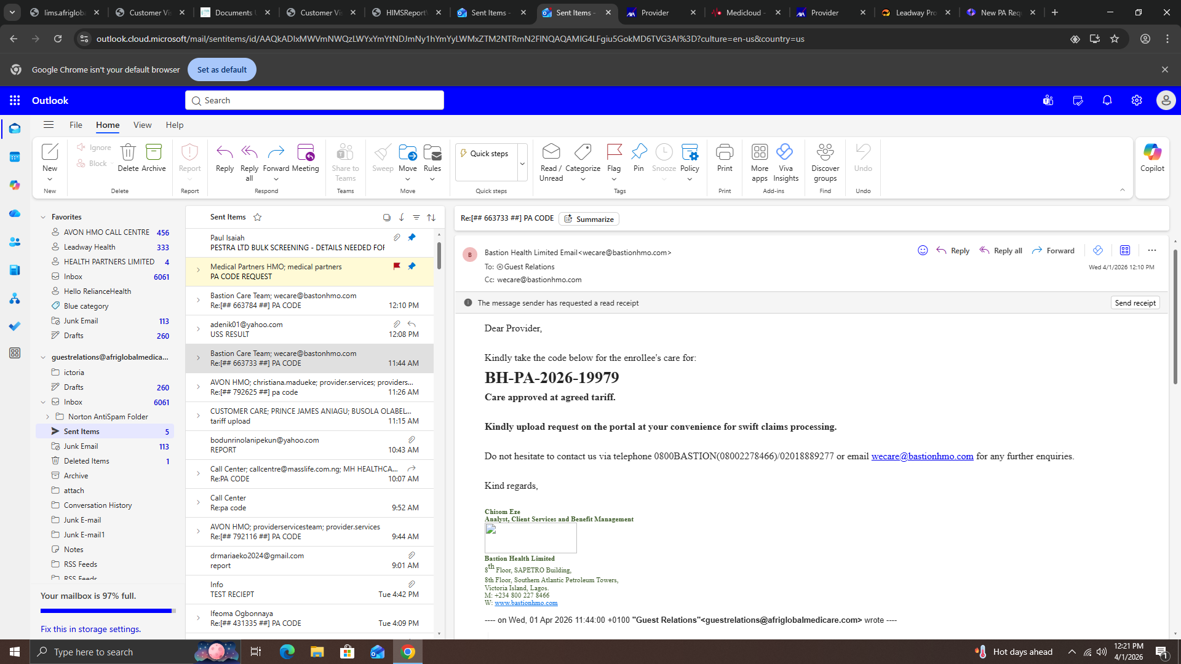1181x664 pixels.
Task: Click the Print icon in ribbon
Action: click(x=725, y=152)
